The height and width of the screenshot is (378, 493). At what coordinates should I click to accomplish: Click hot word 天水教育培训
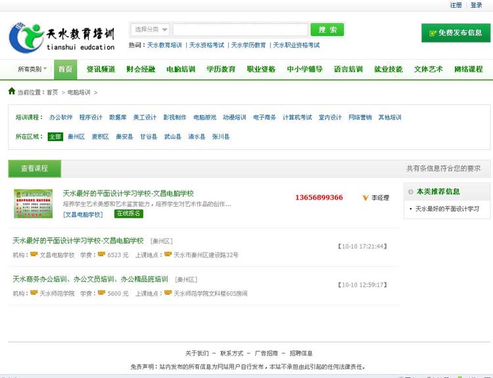pyautogui.click(x=164, y=45)
